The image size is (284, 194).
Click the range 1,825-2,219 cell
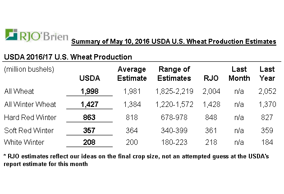coord(174,91)
